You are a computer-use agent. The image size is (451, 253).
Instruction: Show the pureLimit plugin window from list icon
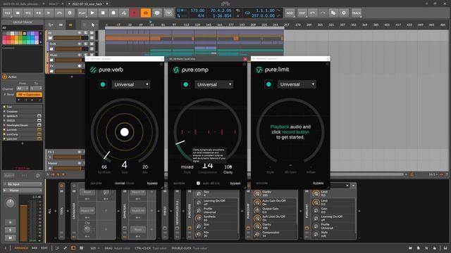click(x=39, y=139)
